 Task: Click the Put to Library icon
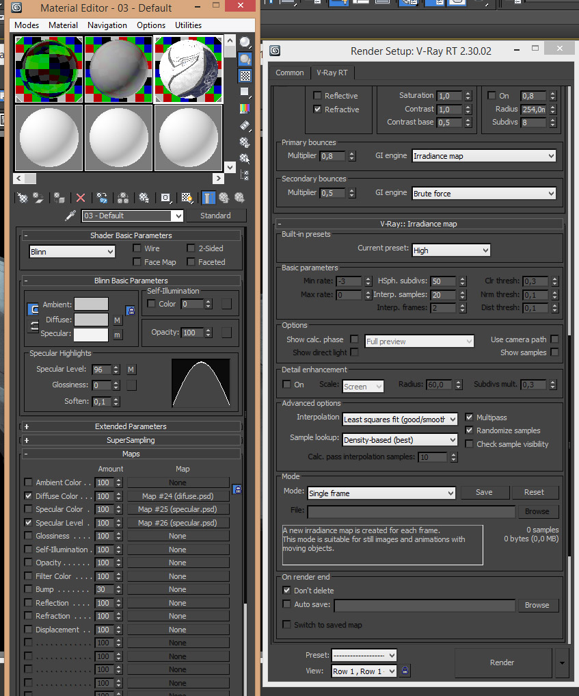tap(144, 198)
